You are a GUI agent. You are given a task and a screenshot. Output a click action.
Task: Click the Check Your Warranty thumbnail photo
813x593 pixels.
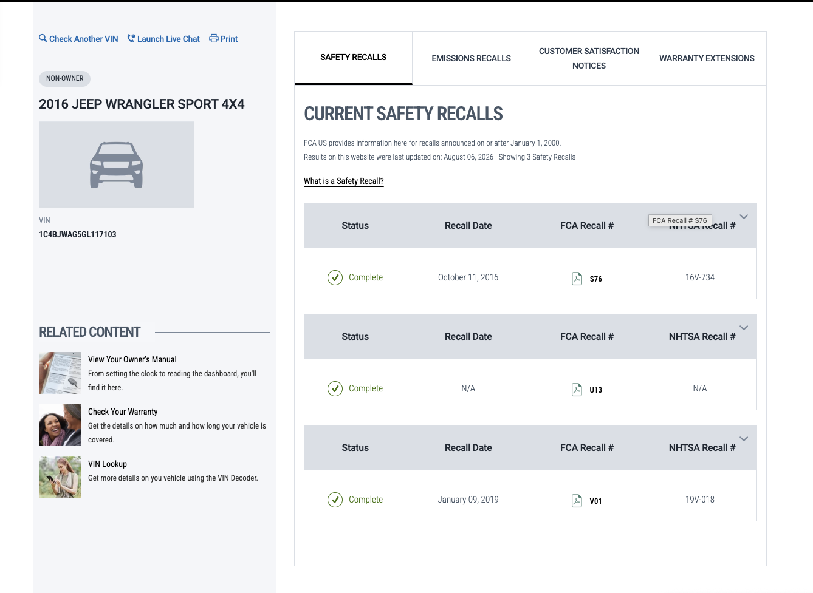pyautogui.click(x=60, y=425)
